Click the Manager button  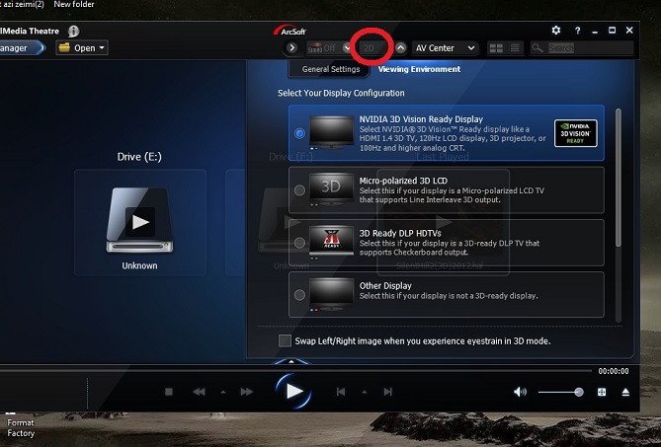(x=21, y=48)
